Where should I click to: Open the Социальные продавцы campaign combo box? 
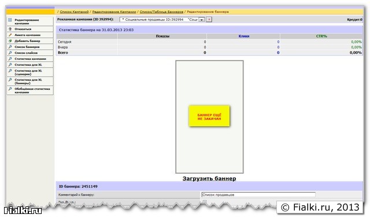pyautogui.click(x=162, y=20)
